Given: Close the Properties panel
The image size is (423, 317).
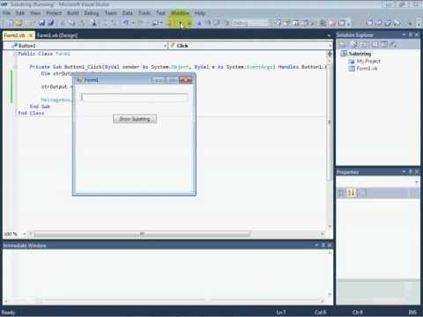Looking at the screenshot, I should click(x=417, y=172).
